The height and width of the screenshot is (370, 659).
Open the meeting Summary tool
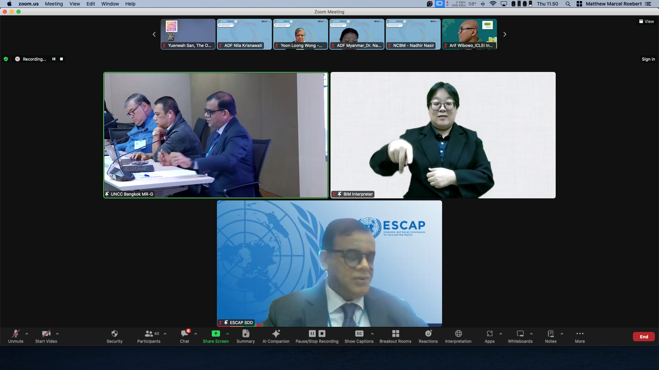246,333
